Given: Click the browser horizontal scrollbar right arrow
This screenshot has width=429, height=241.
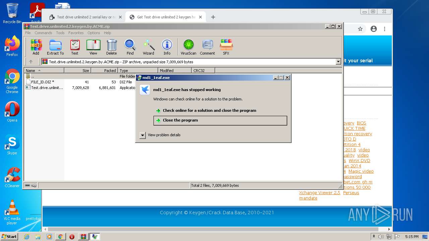Looking at the screenshot, I should click(x=389, y=229).
